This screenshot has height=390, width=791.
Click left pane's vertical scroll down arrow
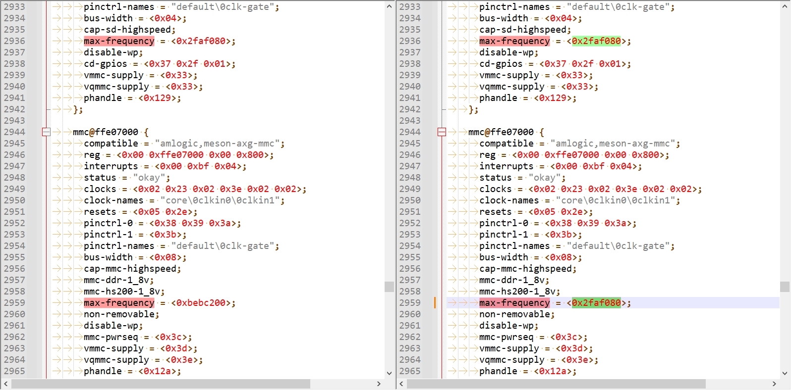point(389,373)
